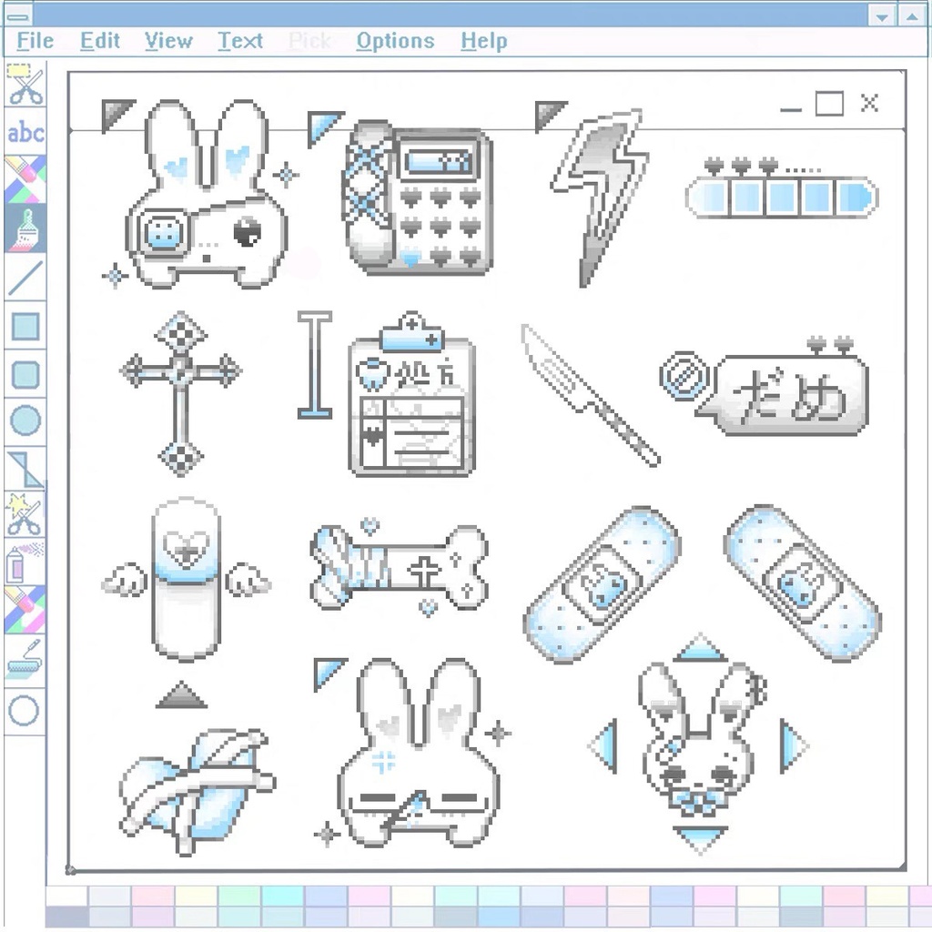Click the right triangle beside bow bunny
The image size is (932, 932).
point(794,745)
